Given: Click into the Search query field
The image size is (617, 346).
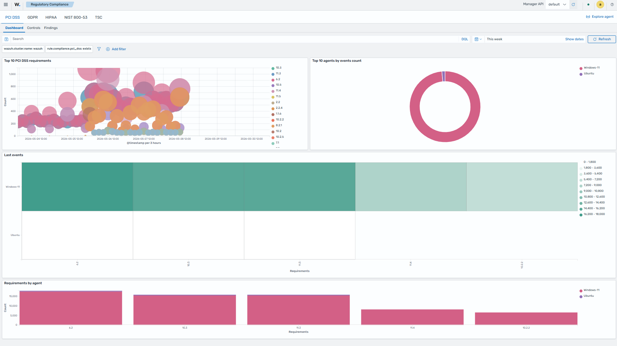Looking at the screenshot, I should click(235, 39).
